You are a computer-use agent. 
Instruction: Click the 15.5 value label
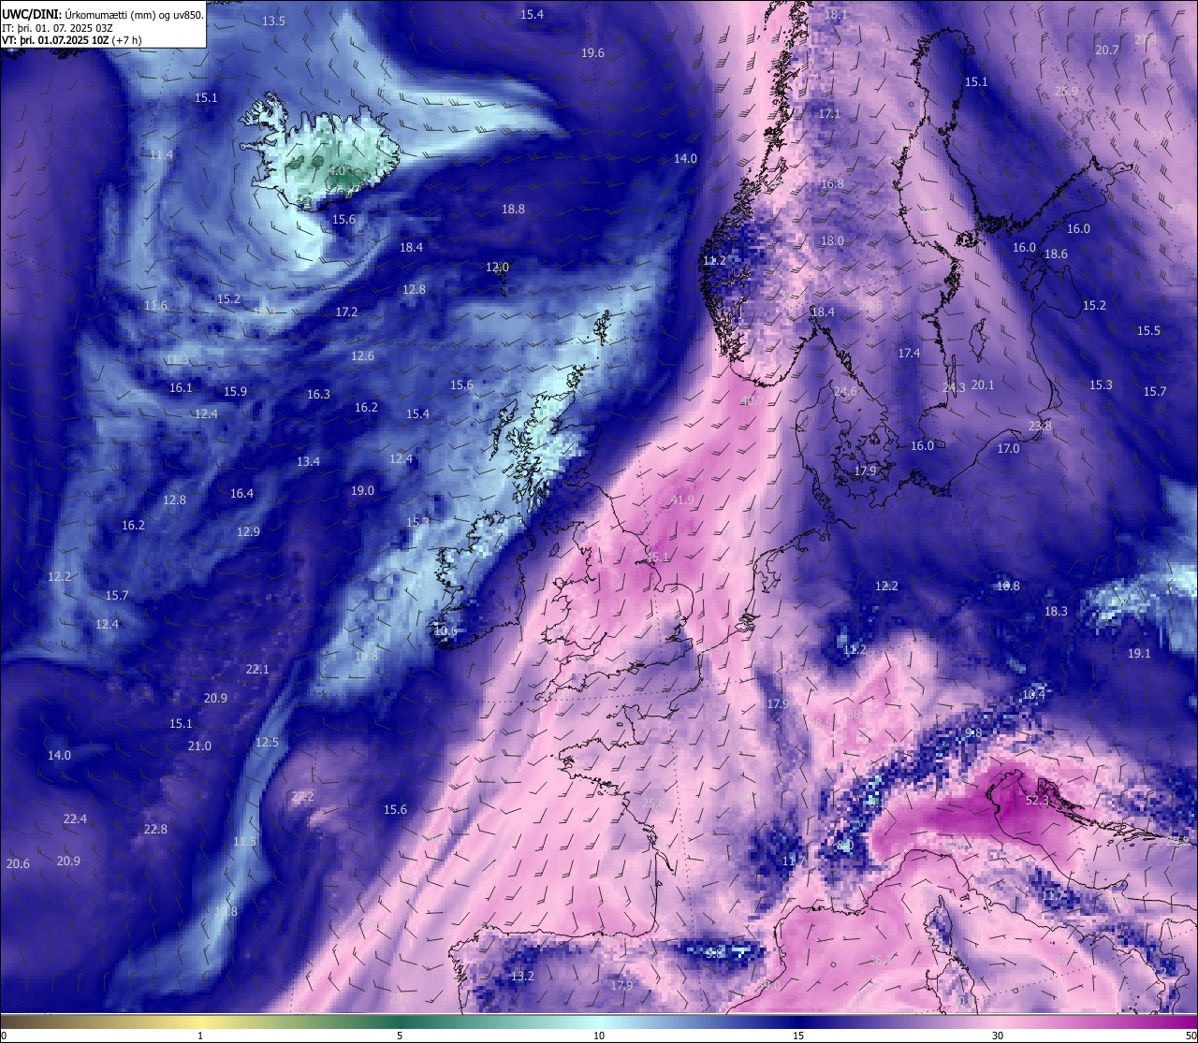[1149, 331]
